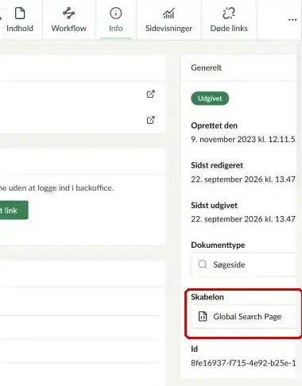Click the Sidevisninger chart icon
The height and width of the screenshot is (386, 302).
pos(168,14)
